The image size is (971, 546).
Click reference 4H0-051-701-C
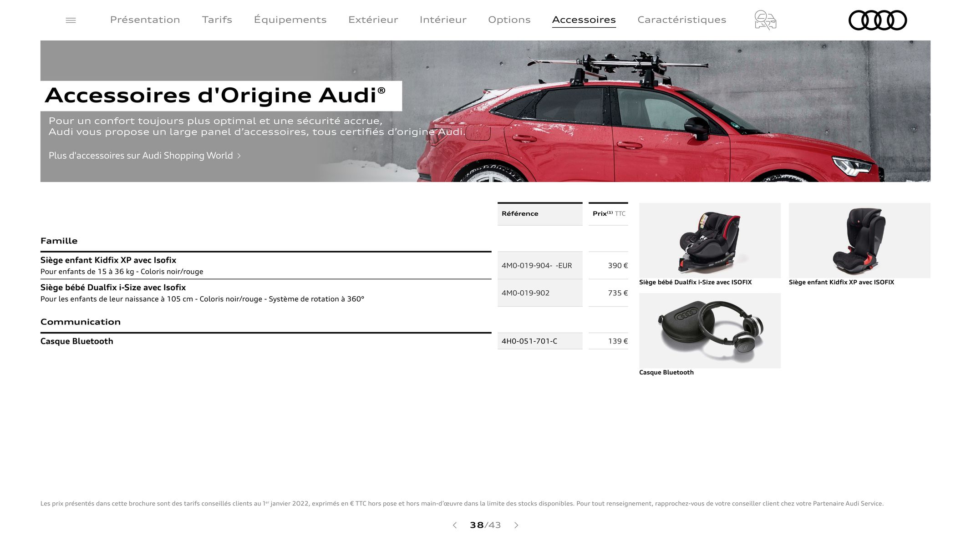529,341
